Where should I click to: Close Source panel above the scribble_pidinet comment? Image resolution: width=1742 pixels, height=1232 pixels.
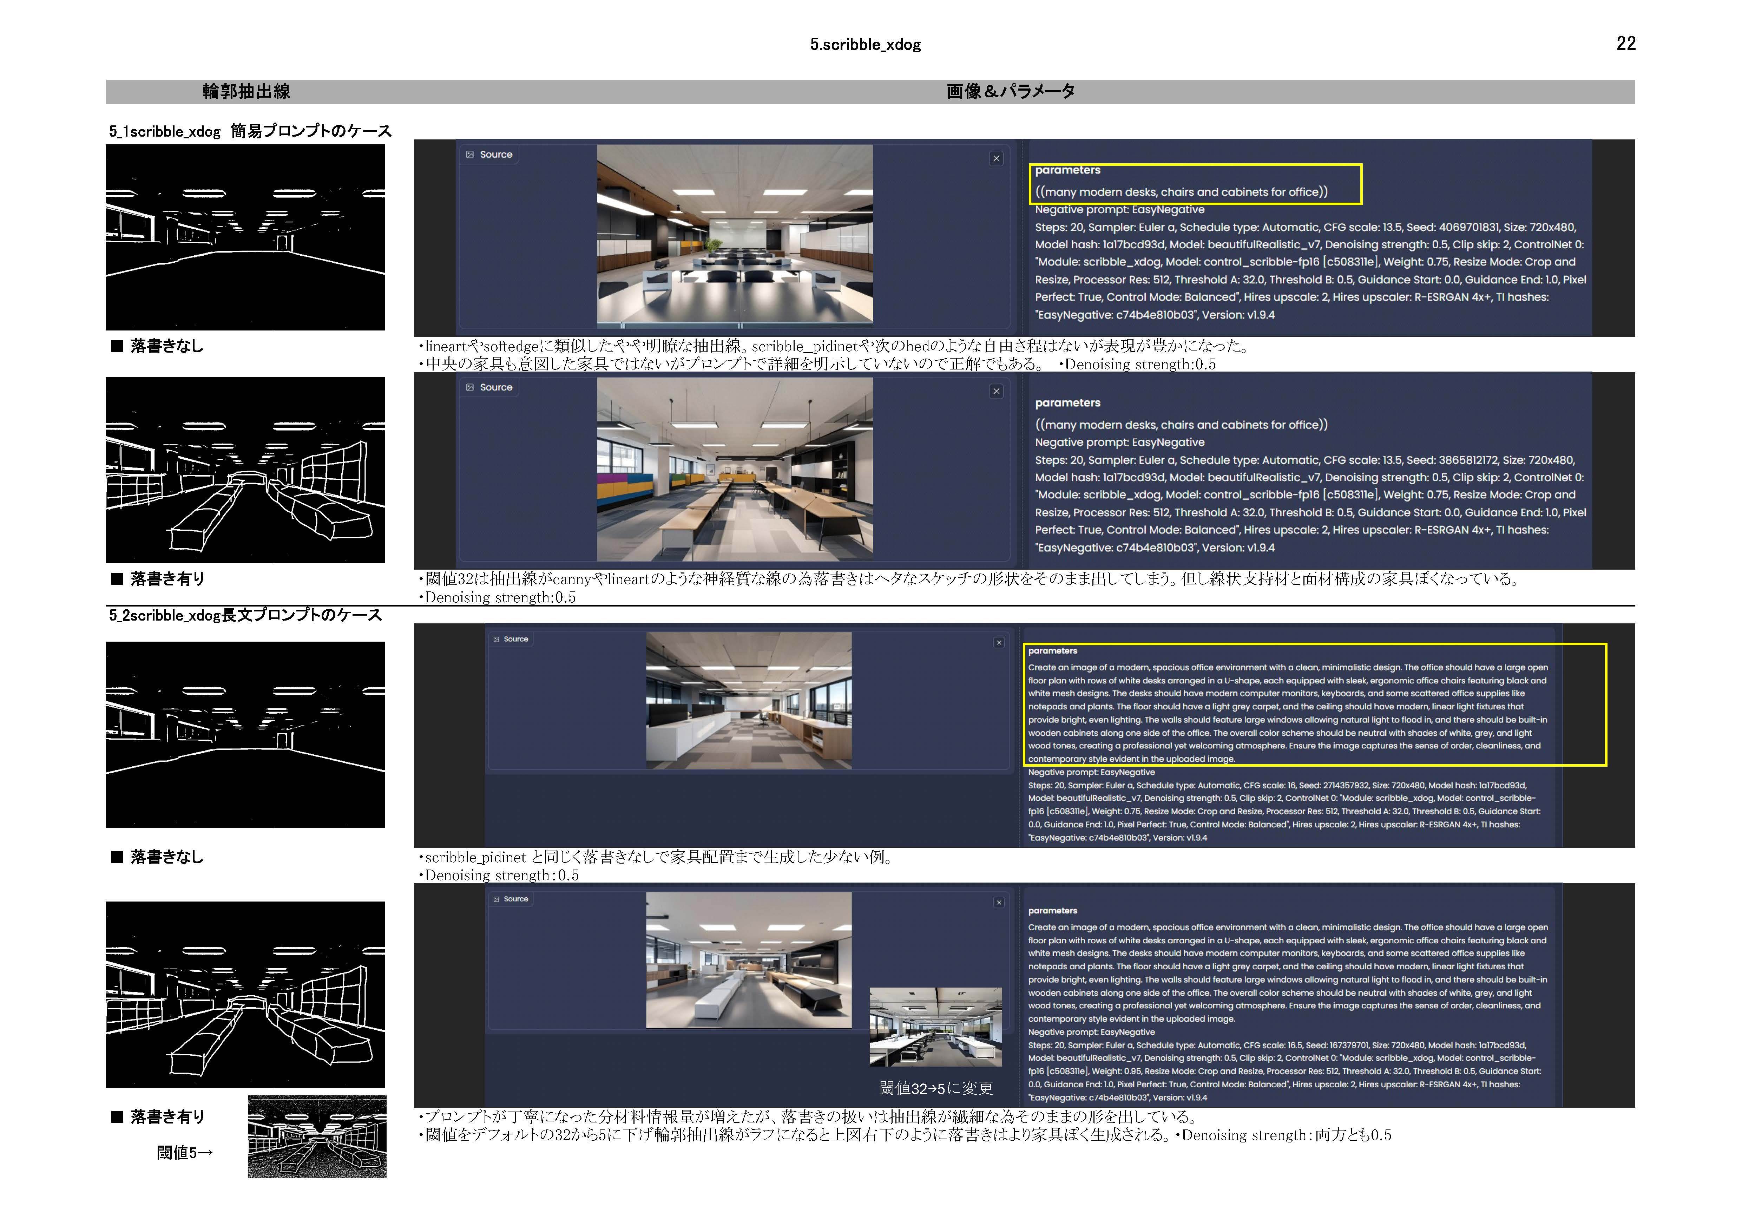click(x=999, y=643)
